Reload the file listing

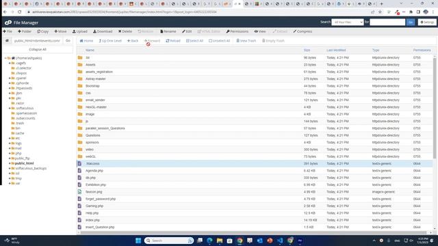coord(173,41)
